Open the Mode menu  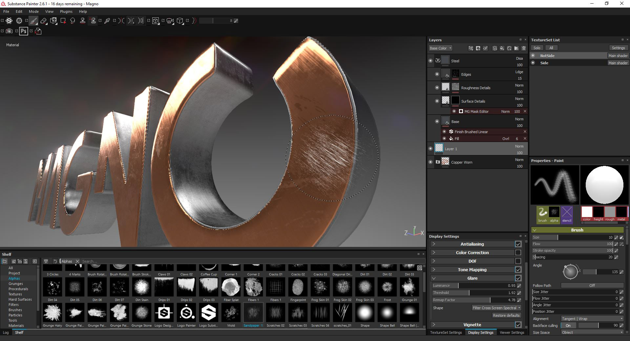34,11
